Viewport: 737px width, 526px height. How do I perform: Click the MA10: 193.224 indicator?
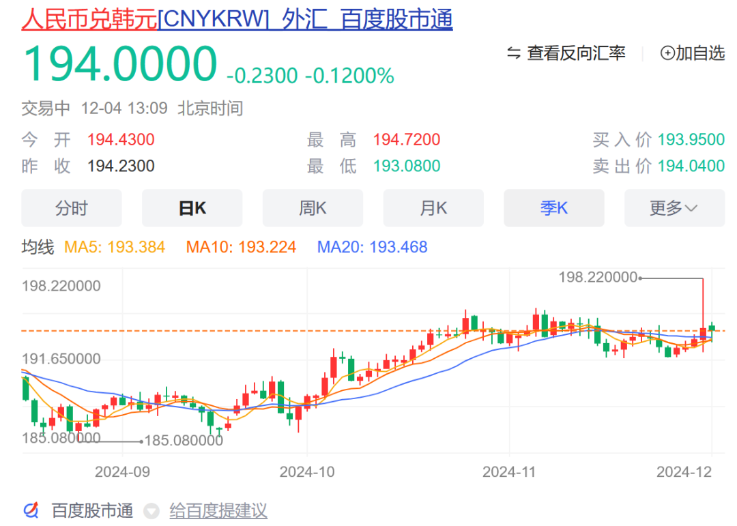[x=241, y=247]
